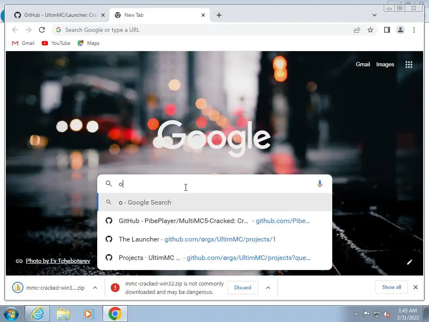Expand options next to Discard button
Image resolution: width=429 pixels, height=322 pixels.
268,288
